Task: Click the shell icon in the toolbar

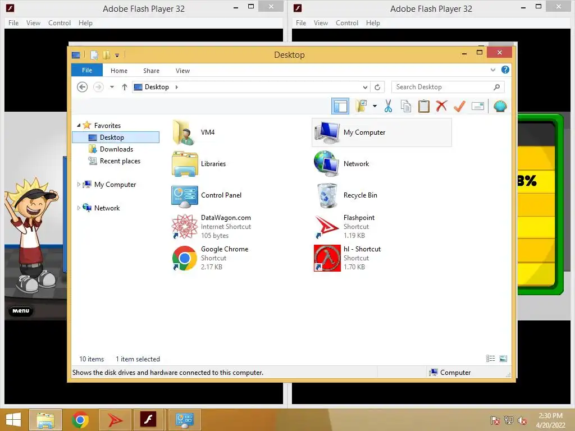Action: tap(500, 106)
